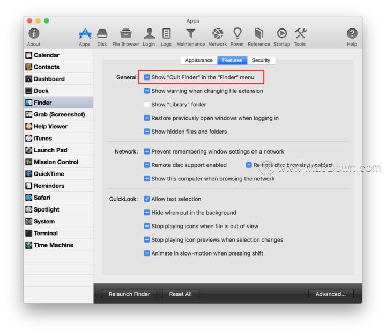Toggle Hide when put in the background
Viewport: 386px width, 335px height.
147,213
